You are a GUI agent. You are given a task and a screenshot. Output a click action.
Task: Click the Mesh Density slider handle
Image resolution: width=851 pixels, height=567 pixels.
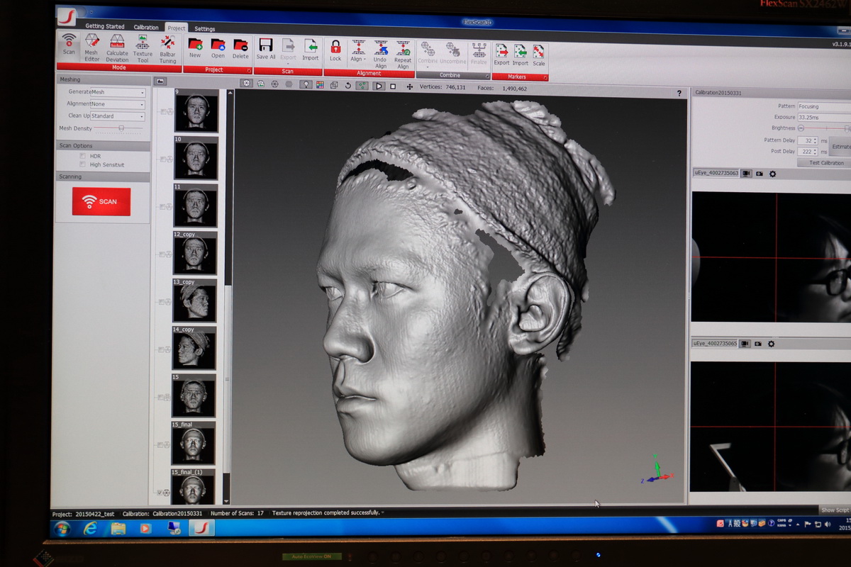[121, 128]
